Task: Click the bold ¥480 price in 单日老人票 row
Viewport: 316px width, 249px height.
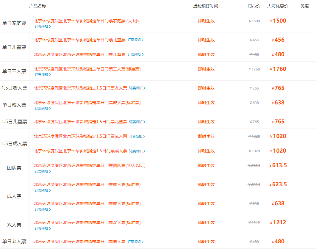Action: (x=278, y=242)
